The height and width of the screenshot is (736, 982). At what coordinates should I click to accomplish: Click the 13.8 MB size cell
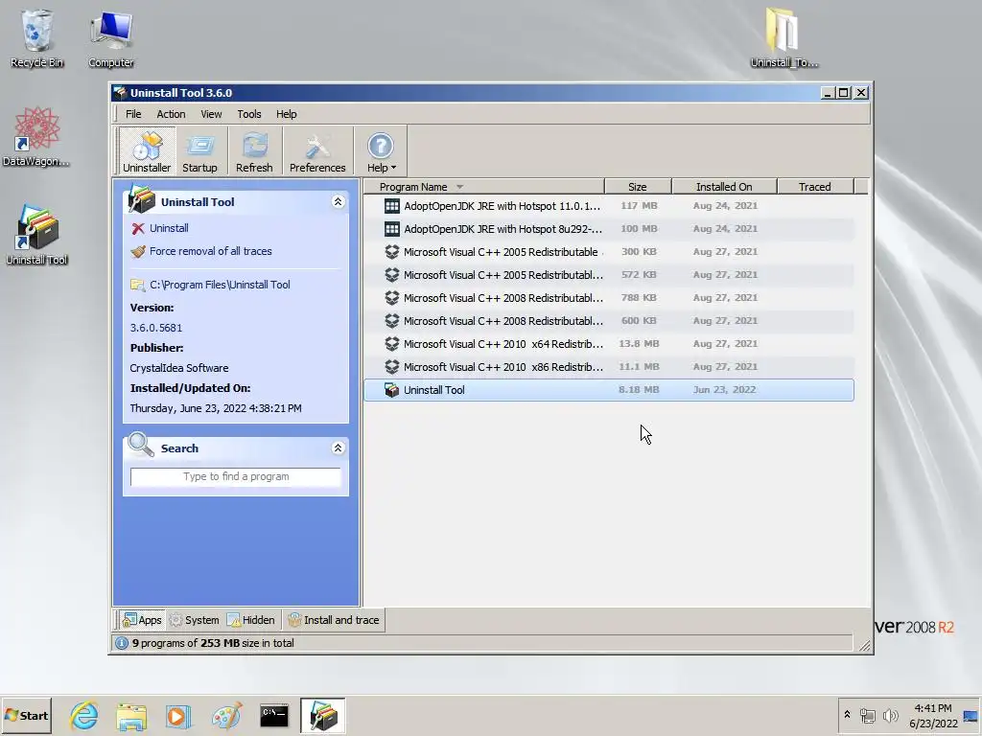click(x=639, y=344)
